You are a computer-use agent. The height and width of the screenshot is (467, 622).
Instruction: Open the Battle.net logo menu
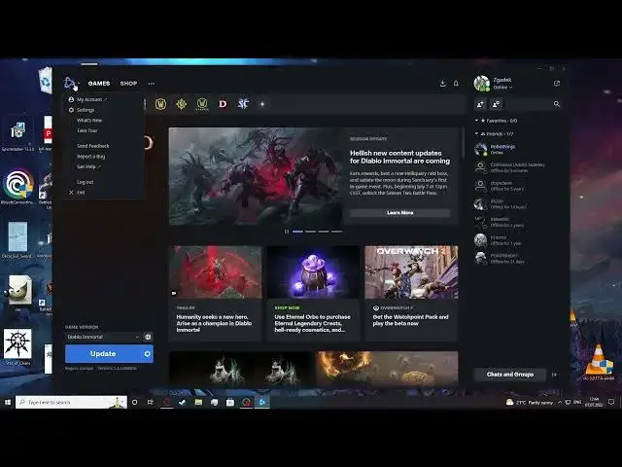click(x=71, y=84)
